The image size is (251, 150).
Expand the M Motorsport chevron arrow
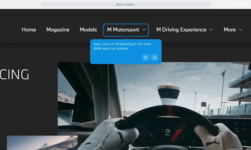pos(144,30)
